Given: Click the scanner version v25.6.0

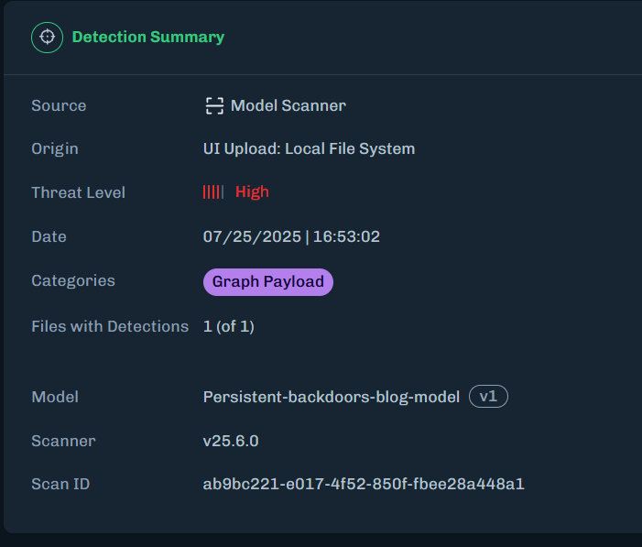Looking at the screenshot, I should click(231, 441).
